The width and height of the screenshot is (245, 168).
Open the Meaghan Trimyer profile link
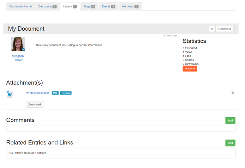[x=18, y=58]
